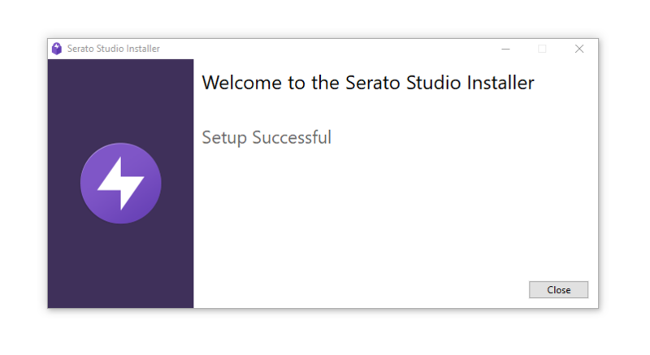Click the dark purple sidebar below the logo
Screen dimensions: 650x355
pyautogui.click(x=120, y=268)
